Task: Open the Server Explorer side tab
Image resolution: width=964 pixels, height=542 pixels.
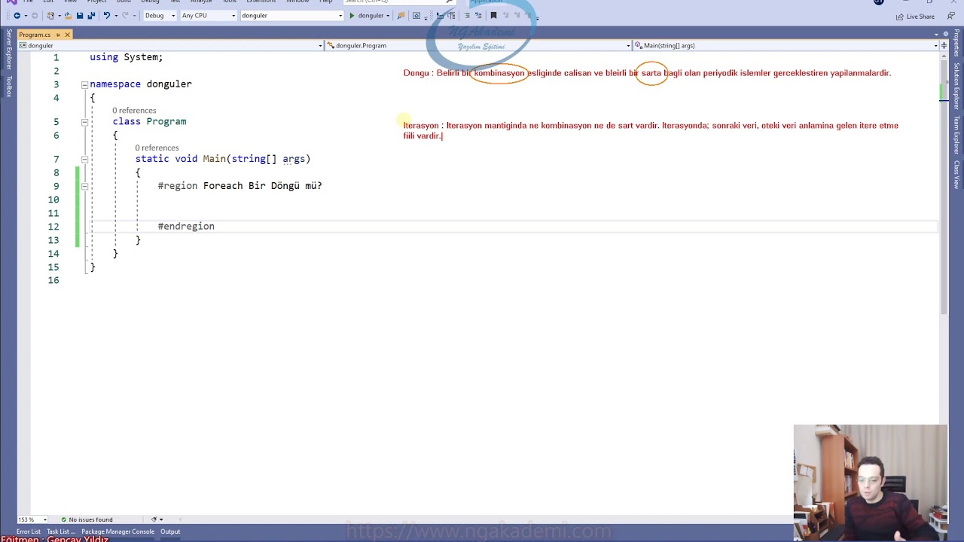Action: (x=9, y=50)
